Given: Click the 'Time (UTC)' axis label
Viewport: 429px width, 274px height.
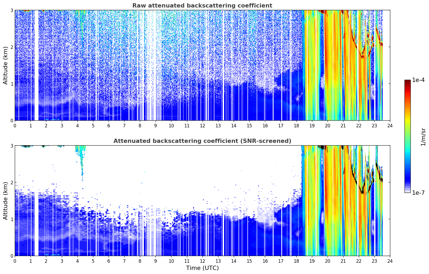Looking at the screenshot, I should point(202,268).
